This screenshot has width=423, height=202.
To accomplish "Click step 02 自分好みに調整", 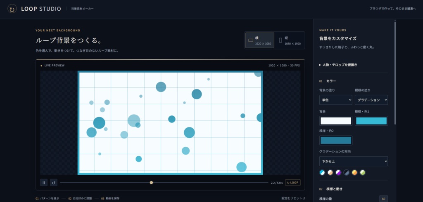I will pyautogui.click(x=80, y=199).
